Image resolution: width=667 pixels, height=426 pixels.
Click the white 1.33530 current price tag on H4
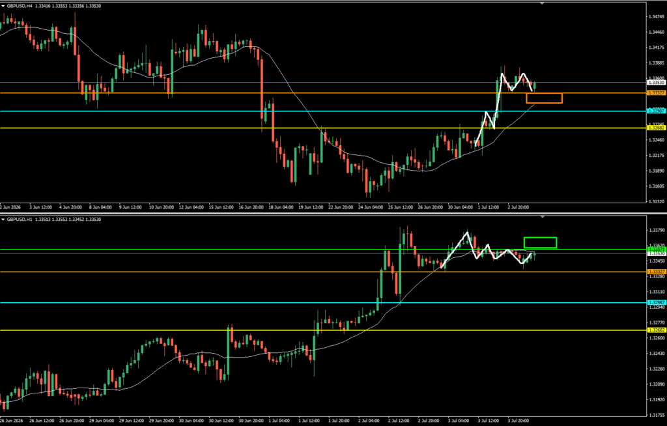click(x=655, y=83)
